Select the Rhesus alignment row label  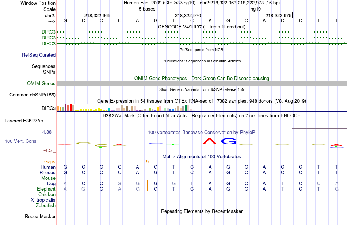pos(47,172)
